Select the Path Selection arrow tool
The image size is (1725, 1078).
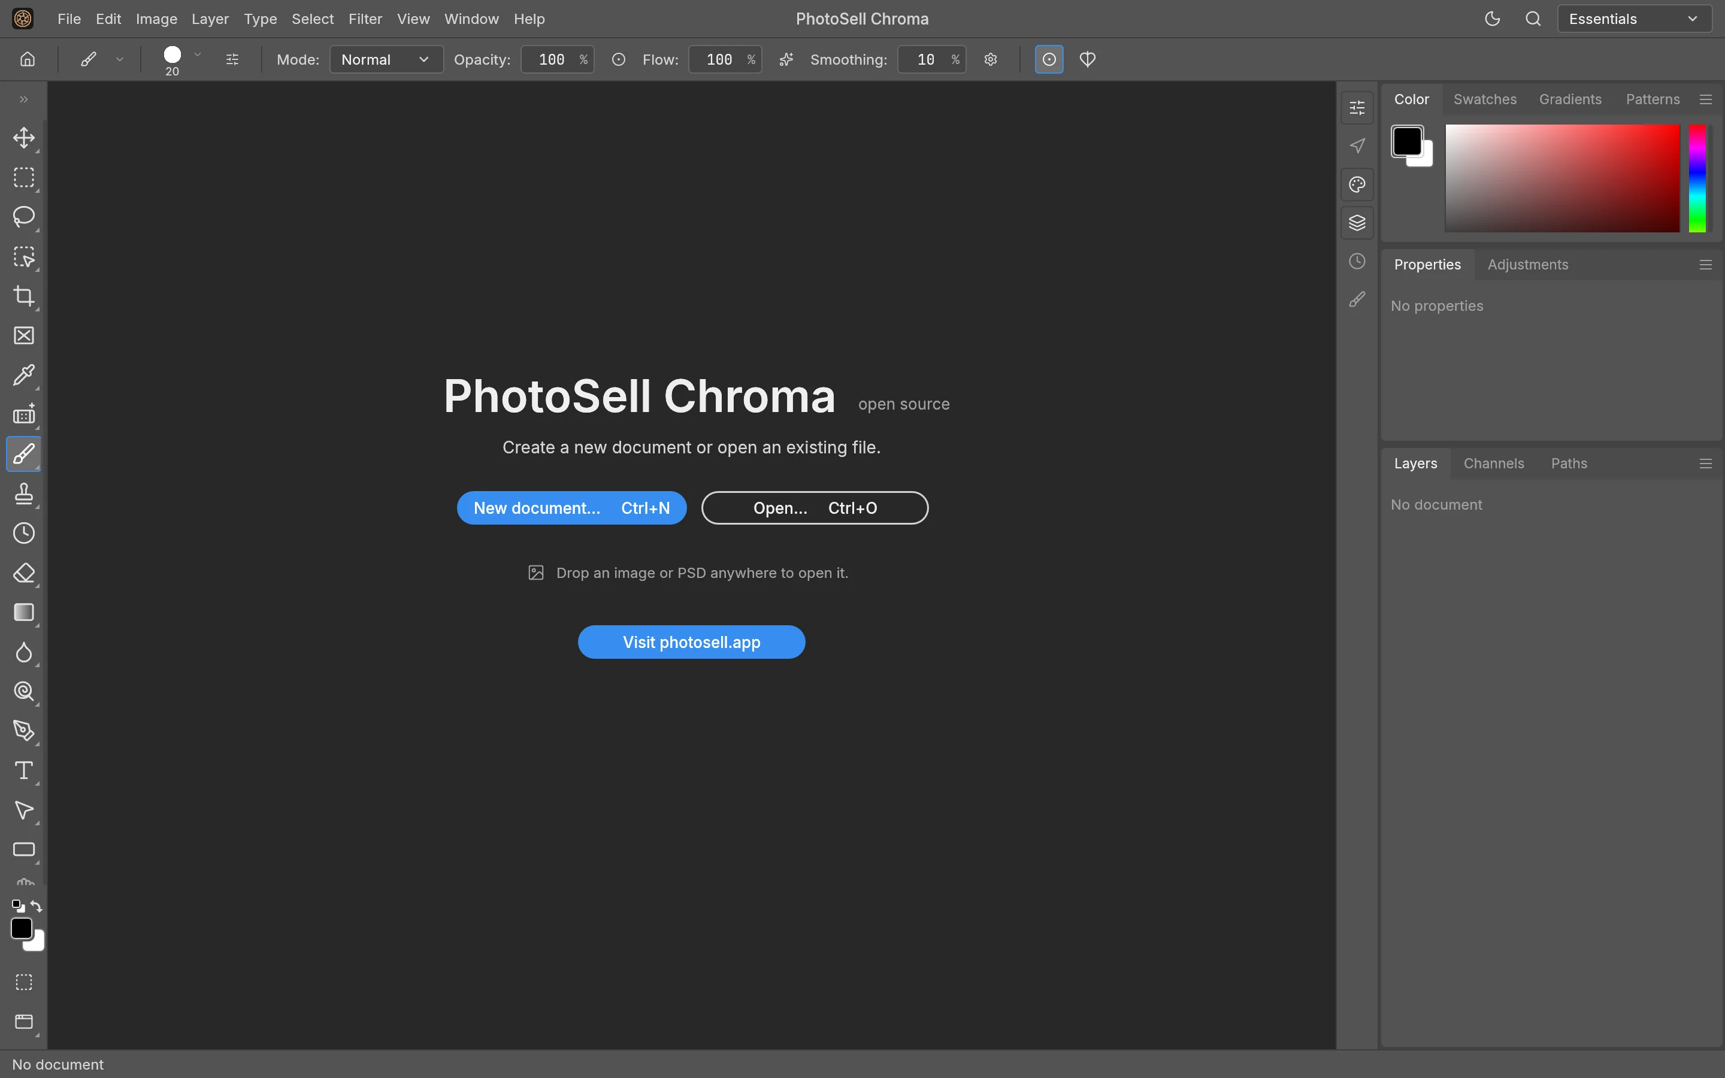[24, 810]
